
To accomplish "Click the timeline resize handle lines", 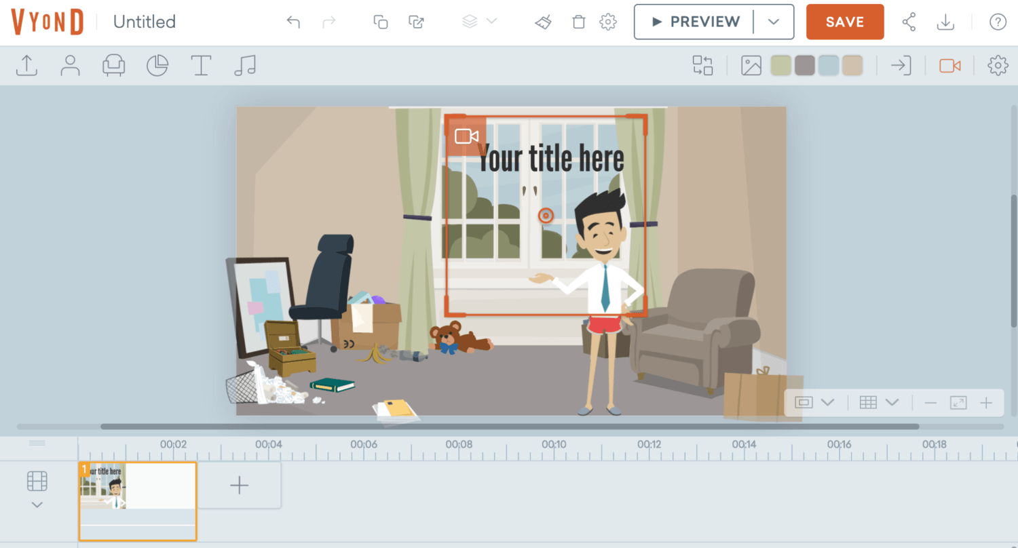I will [x=37, y=443].
